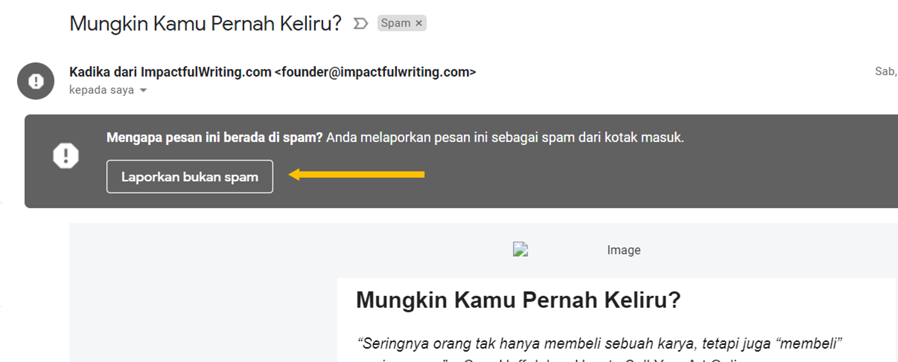Click the italic quote starting with "Seringnya orang"
This screenshot has width=898, height=362.
point(599,344)
